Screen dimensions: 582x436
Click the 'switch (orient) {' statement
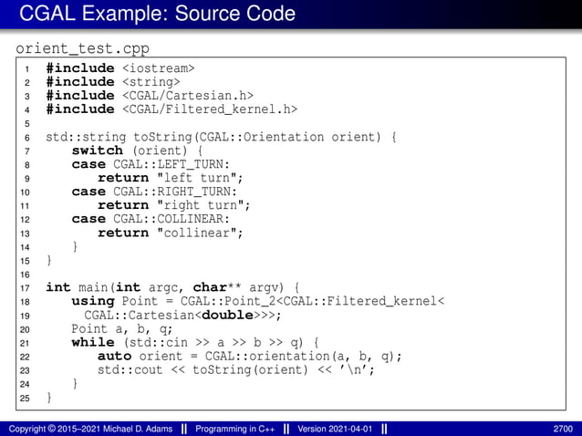[x=138, y=151]
